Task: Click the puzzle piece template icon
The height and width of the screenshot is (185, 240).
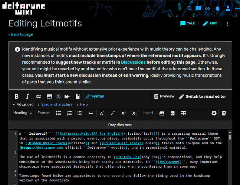Action: [x=67, y=97]
